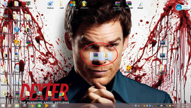Open the iTunes desktop shortcut
The image size is (191, 108).
point(17,30)
